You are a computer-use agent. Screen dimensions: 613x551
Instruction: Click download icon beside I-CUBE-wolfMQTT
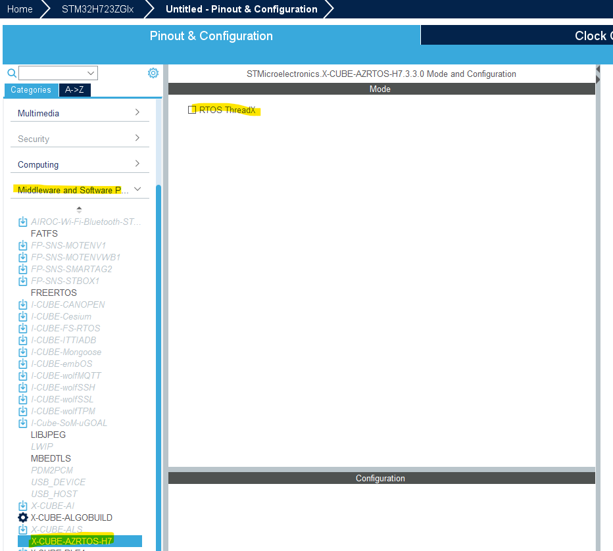coord(23,375)
